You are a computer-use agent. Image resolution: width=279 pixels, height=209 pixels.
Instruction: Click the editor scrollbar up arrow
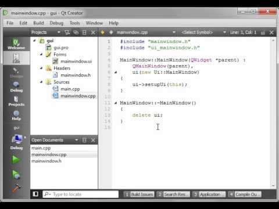click(273, 40)
